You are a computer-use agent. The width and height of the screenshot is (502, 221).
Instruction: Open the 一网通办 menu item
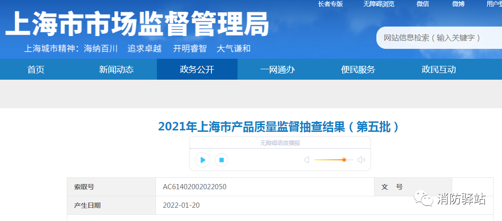coord(277,70)
